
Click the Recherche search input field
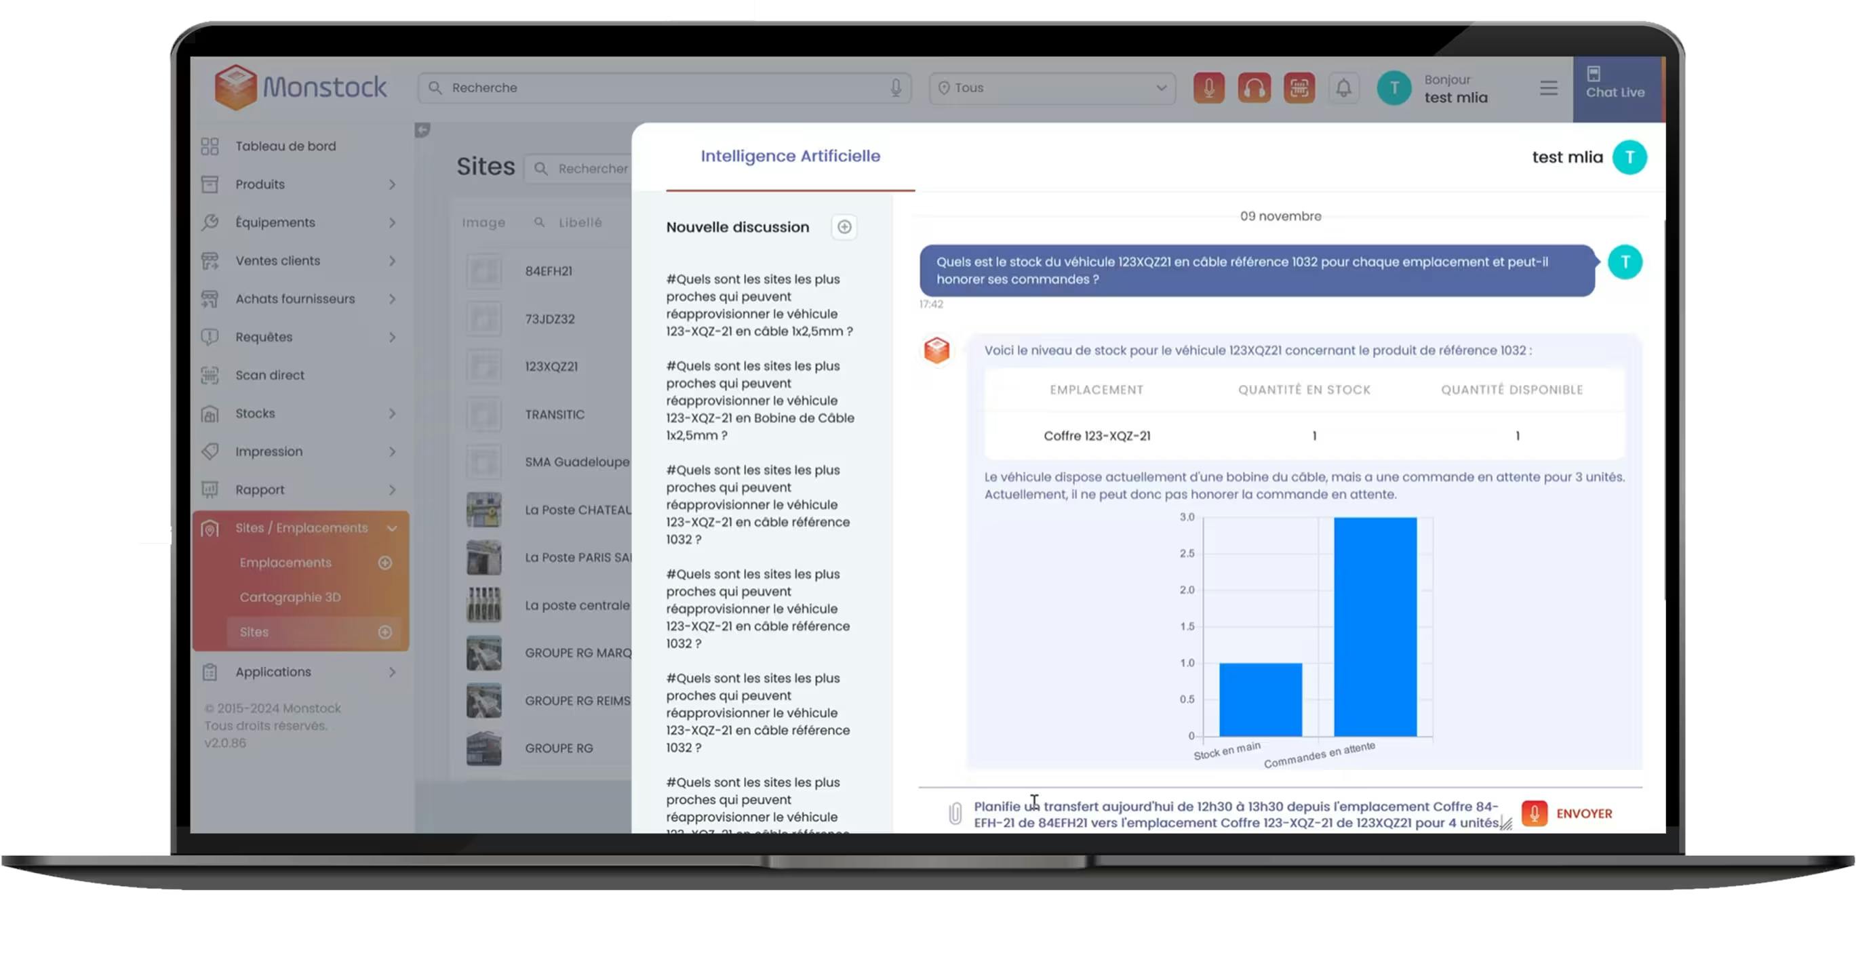click(663, 87)
